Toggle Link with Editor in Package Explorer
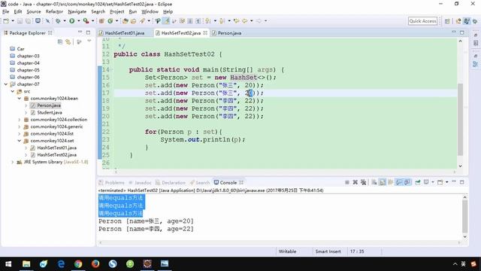 pos(68,42)
